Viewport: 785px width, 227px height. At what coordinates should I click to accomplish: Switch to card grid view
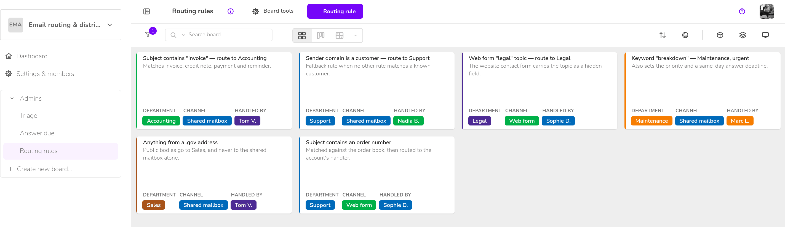point(302,35)
